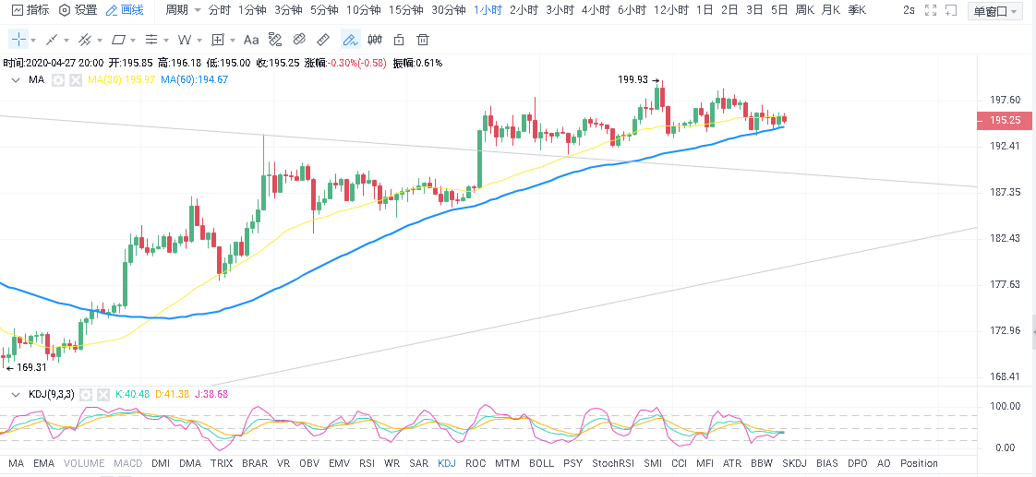
Task: Click the 195.25 current price label
Action: pyautogui.click(x=1005, y=120)
